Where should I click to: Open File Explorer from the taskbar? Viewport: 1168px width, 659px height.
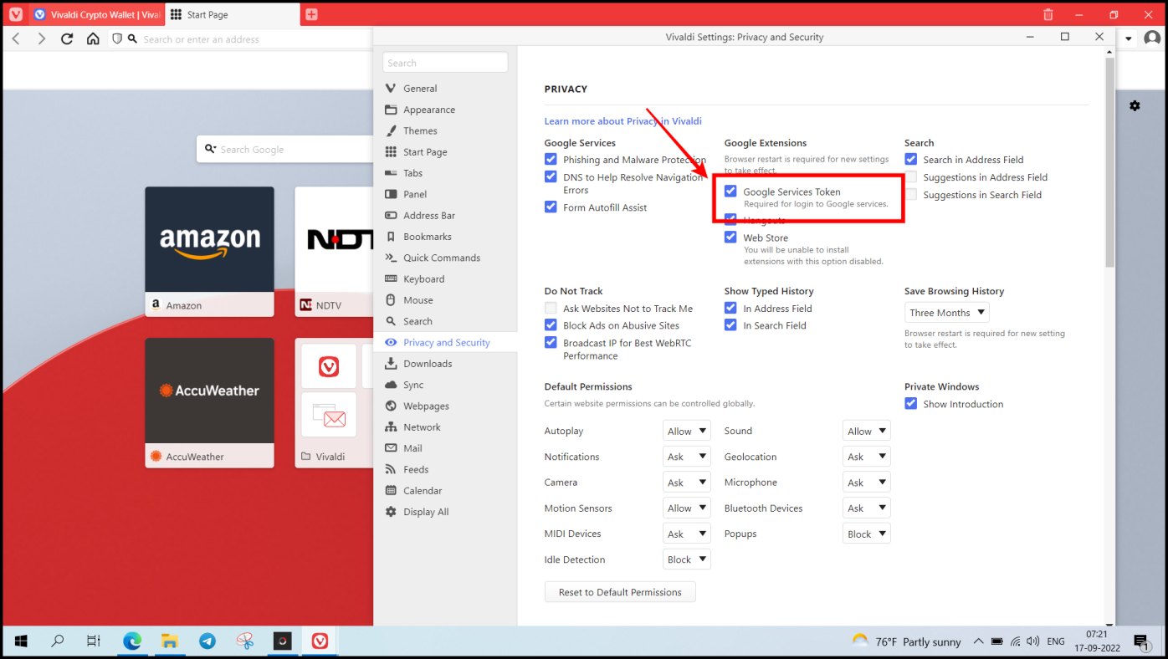pos(170,641)
